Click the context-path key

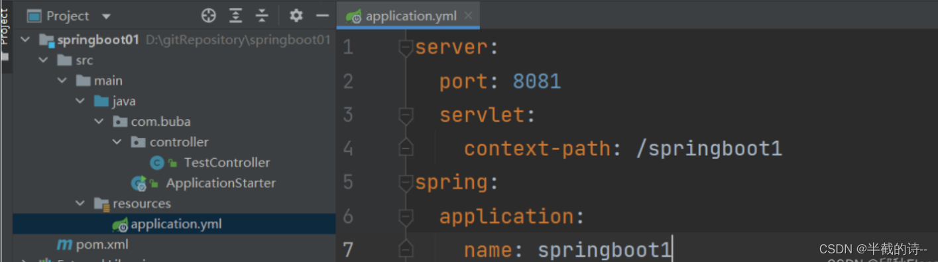[537, 148]
